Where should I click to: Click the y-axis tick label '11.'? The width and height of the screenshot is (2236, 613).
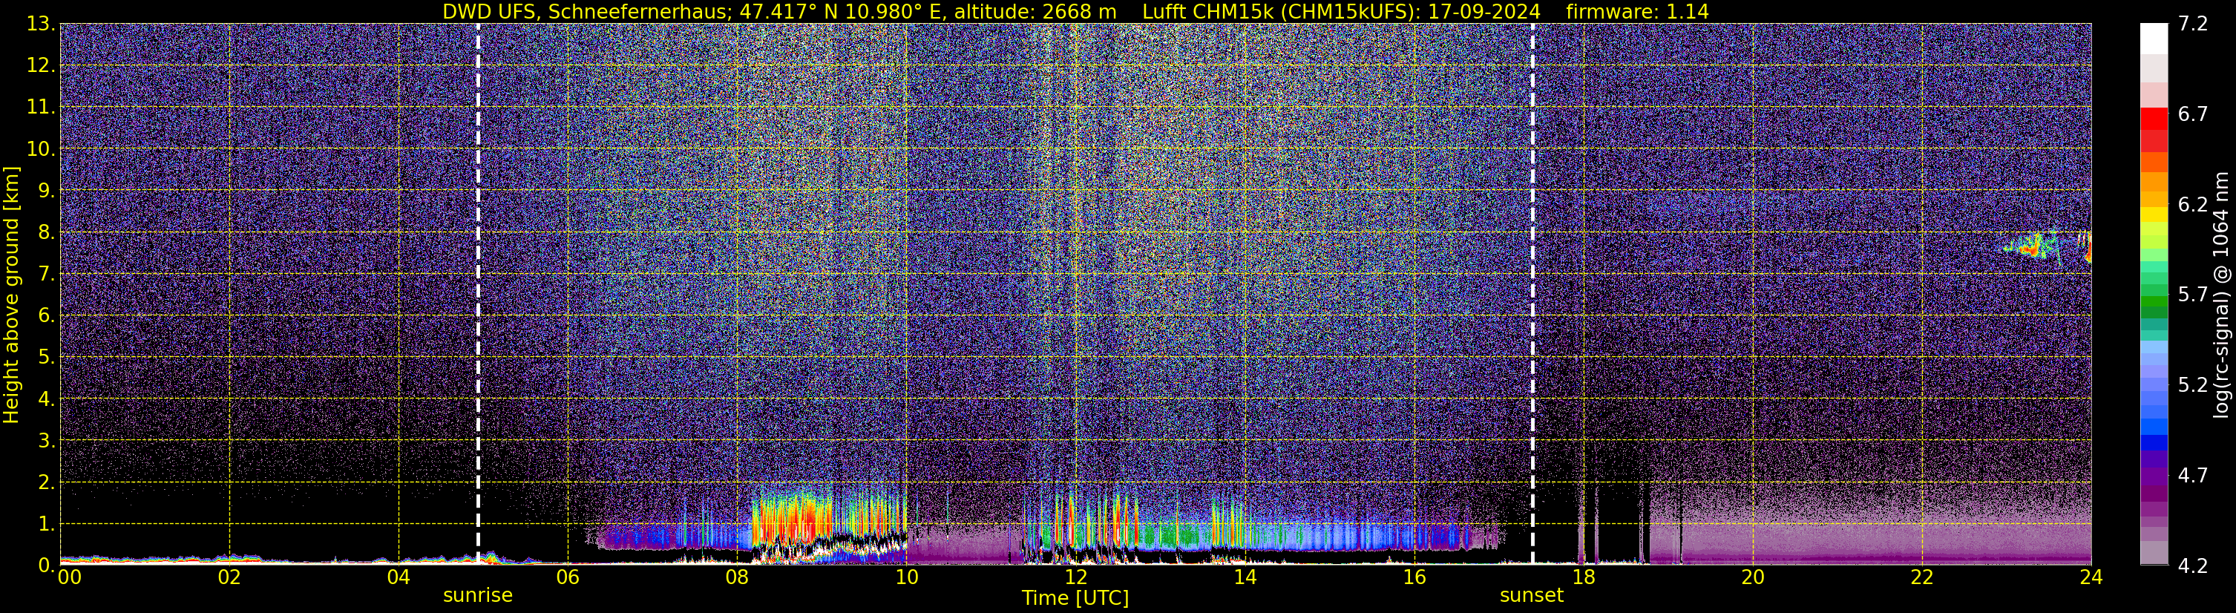[x=41, y=108]
